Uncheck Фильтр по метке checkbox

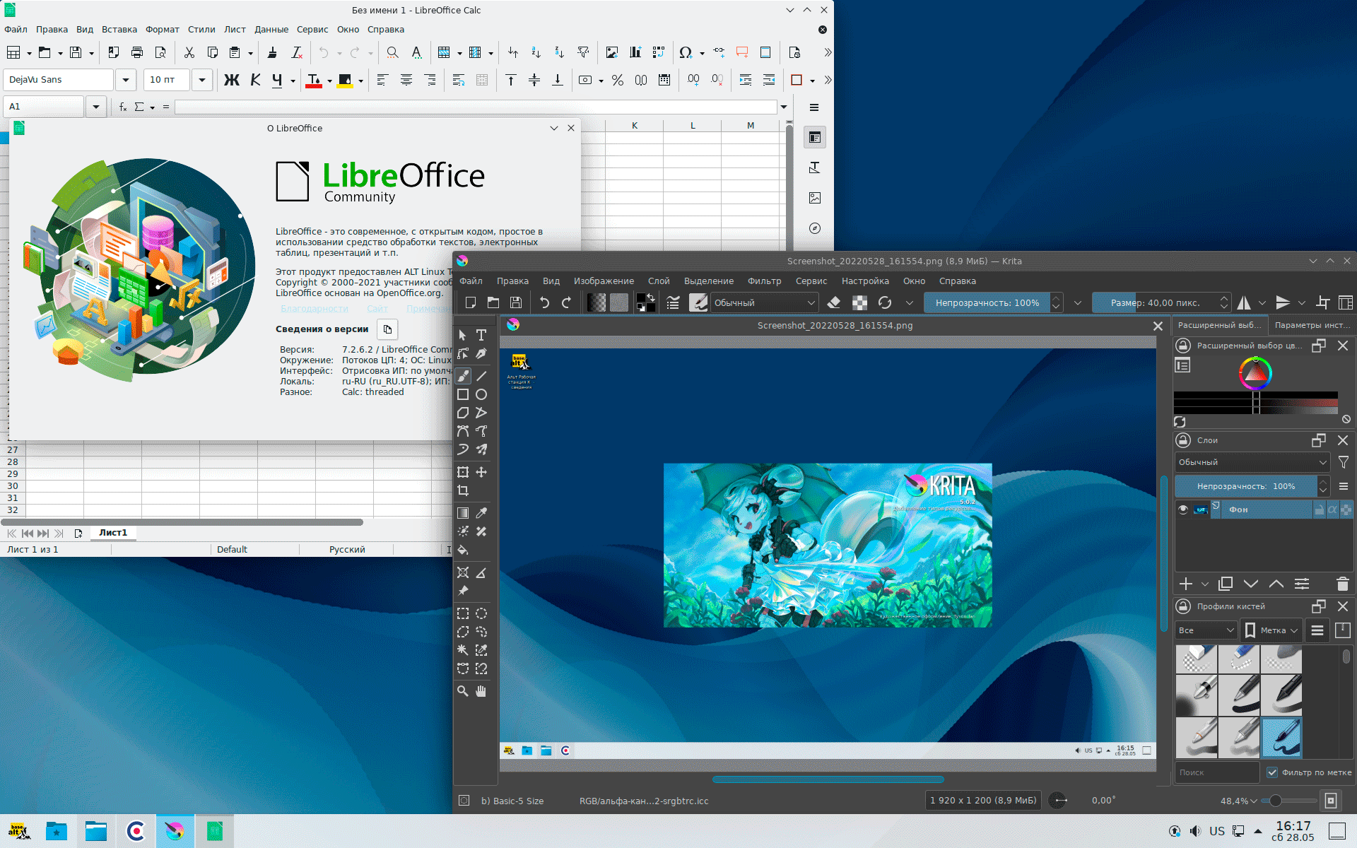[x=1272, y=772]
